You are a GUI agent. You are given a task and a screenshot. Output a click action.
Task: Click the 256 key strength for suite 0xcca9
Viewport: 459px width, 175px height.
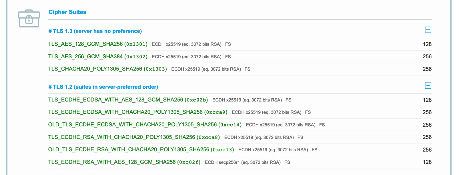(427, 112)
